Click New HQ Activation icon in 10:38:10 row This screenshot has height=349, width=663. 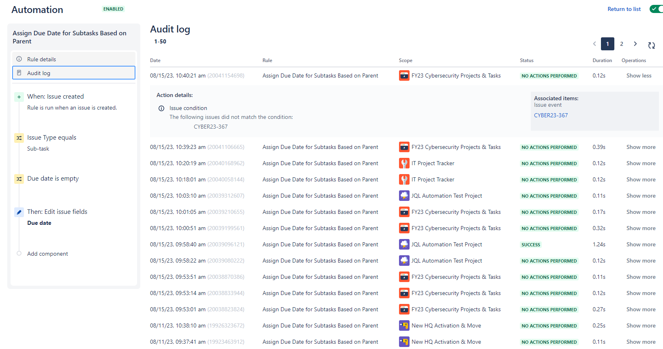coord(404,325)
